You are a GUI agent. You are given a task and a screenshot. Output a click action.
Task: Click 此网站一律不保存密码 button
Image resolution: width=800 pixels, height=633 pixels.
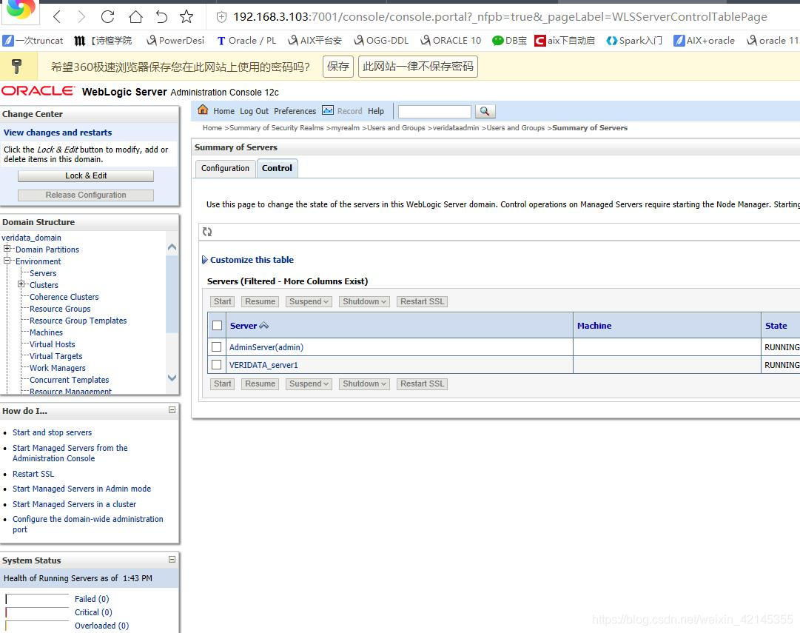pos(418,67)
